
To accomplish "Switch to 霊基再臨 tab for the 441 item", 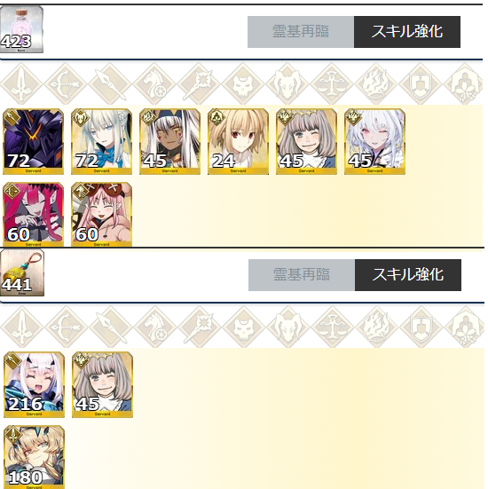I will 302,275.
